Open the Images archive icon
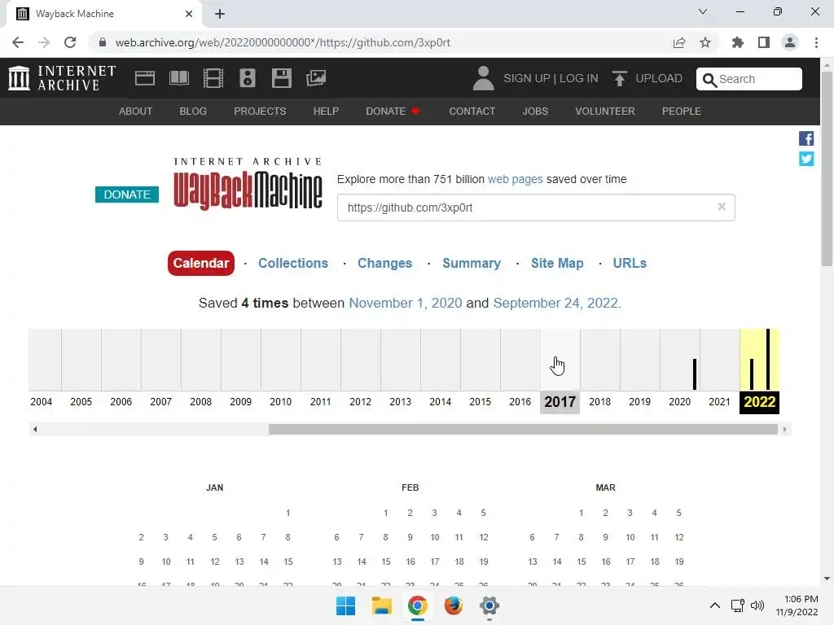 [316, 78]
